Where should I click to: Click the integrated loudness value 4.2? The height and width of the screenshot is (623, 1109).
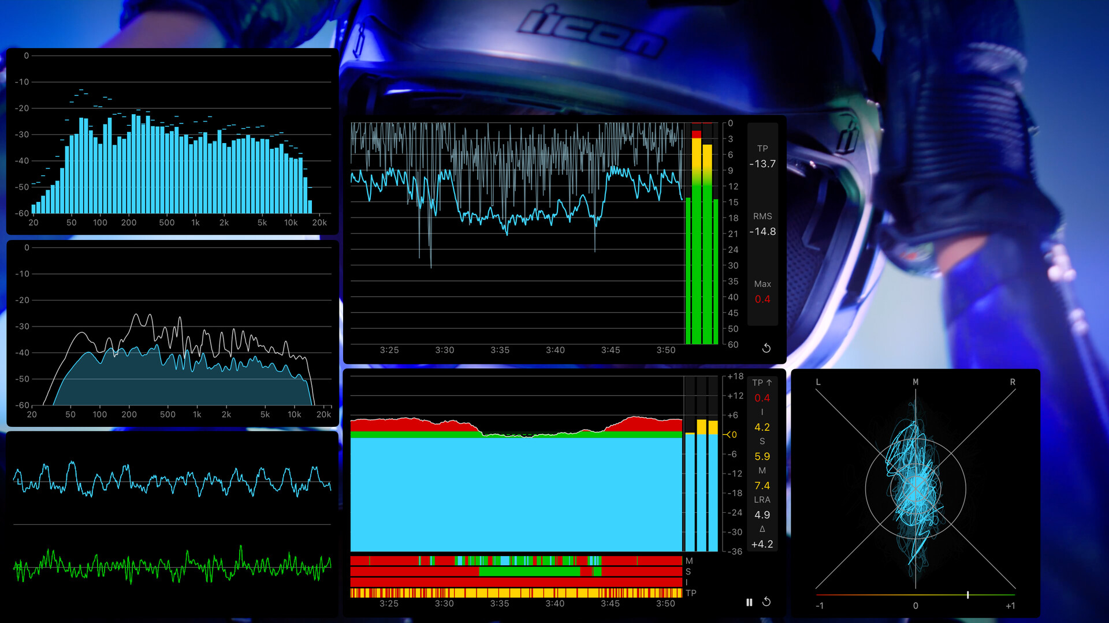click(x=762, y=427)
